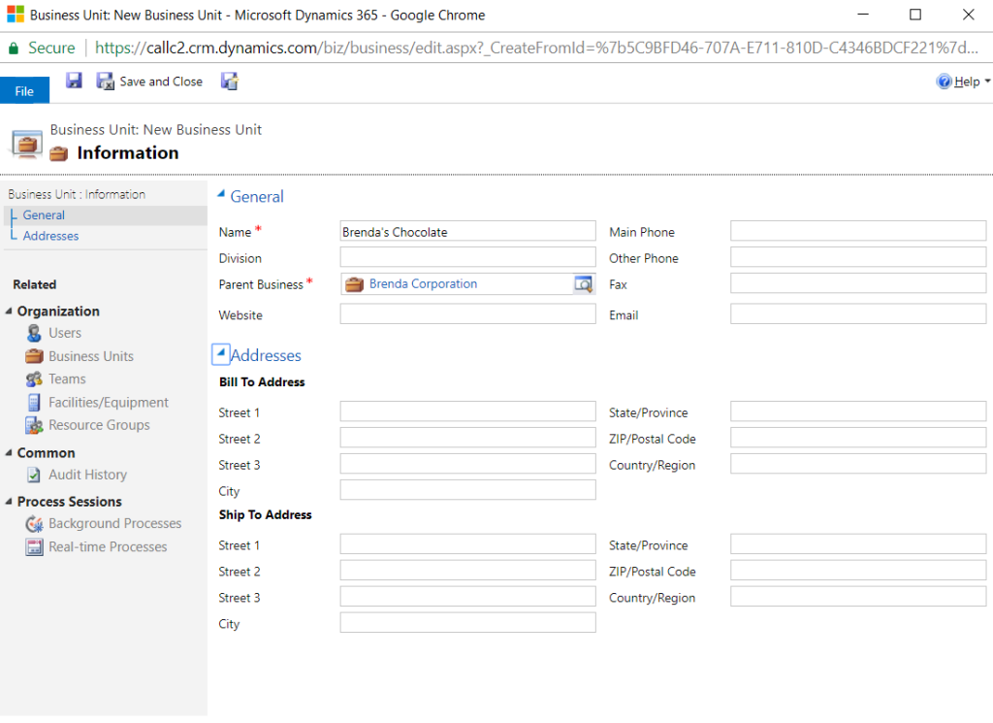This screenshot has width=993, height=723.
Task: Open Audit History under Common
Action: (88, 475)
